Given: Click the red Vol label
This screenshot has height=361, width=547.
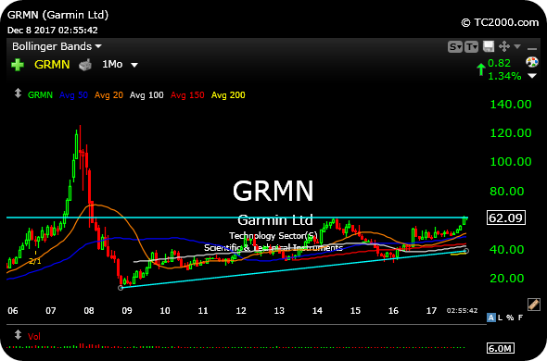Looking at the screenshot, I should (34, 337).
